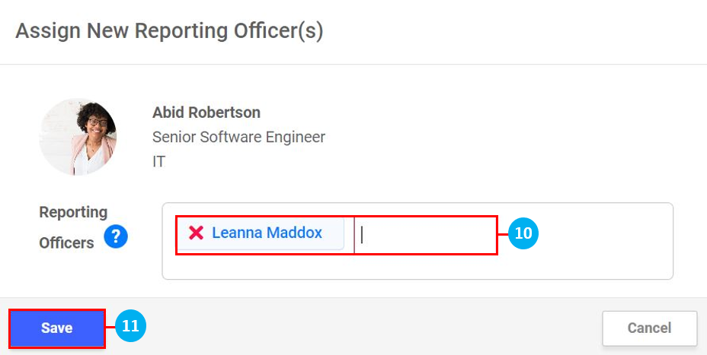Click the number 11 annotation badge

(130, 326)
